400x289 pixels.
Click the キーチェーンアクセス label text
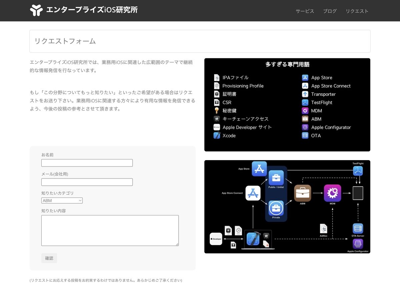pos(245,119)
